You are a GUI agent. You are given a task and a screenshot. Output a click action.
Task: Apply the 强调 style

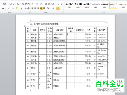(x=96, y=6)
